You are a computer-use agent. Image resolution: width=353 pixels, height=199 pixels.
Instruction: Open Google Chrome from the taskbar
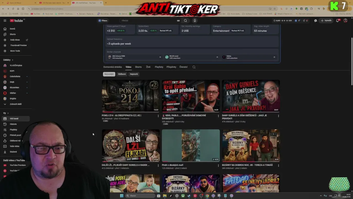click(x=207, y=196)
